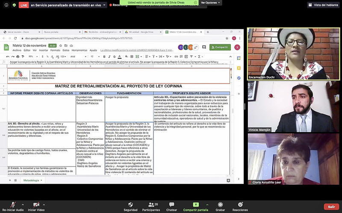Open the Chatear chat panel

[172, 207]
